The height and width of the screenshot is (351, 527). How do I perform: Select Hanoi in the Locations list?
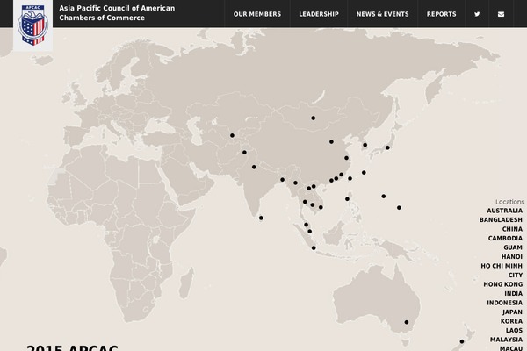[512, 256]
